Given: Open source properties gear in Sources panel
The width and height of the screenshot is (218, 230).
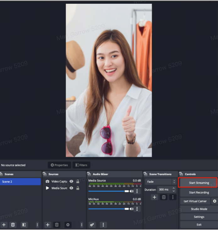Looking at the screenshot, I should pyautogui.click(x=68, y=225).
